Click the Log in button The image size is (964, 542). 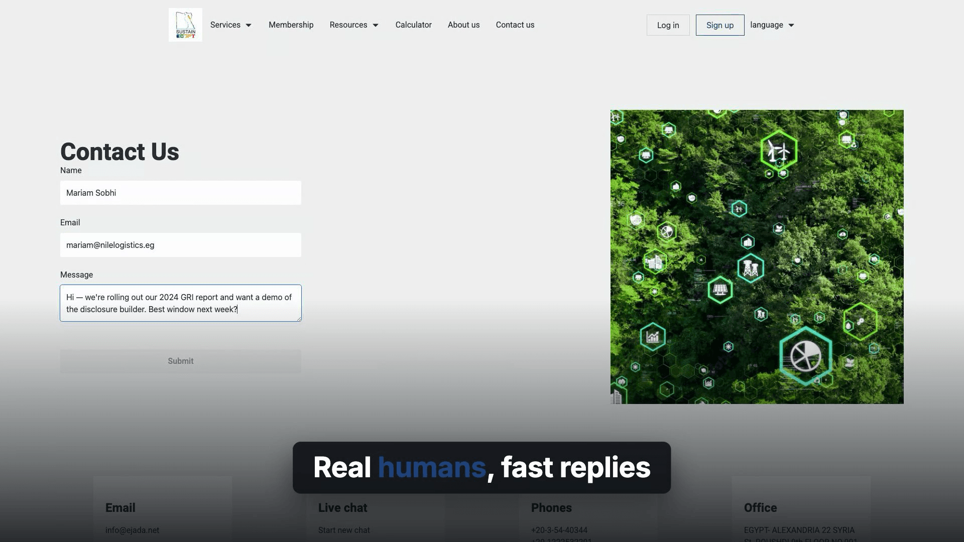[668, 25]
